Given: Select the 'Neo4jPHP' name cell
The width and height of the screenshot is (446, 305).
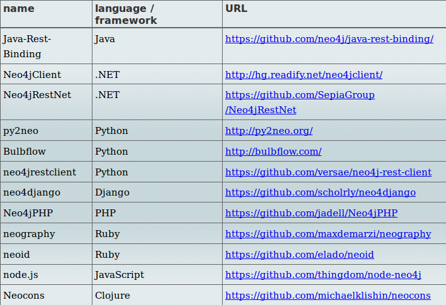Looking at the screenshot, I should 47,213.
